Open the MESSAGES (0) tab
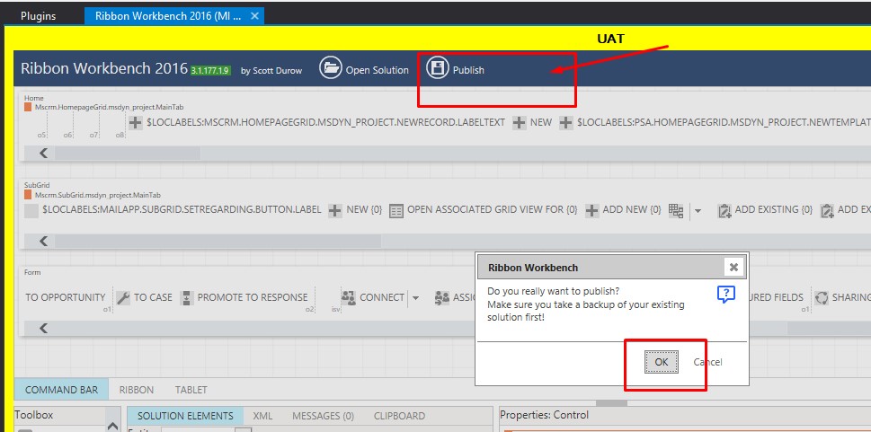The height and width of the screenshot is (432, 871). pyautogui.click(x=323, y=416)
